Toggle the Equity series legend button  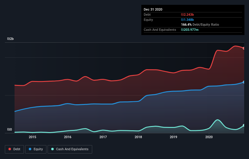(36, 149)
